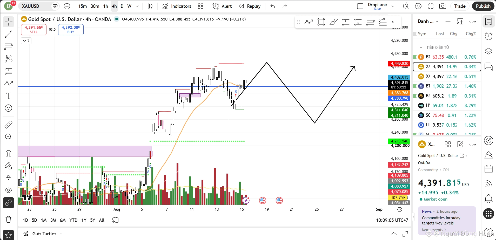Select the forecasting and measurement tools

pyautogui.click(x=9, y=71)
